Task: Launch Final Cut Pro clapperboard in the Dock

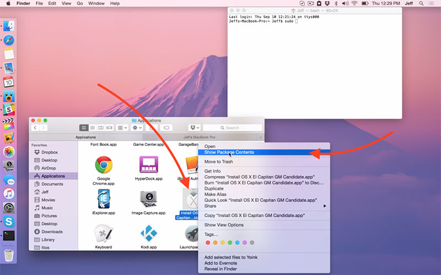Action: pyautogui.click(x=9, y=124)
